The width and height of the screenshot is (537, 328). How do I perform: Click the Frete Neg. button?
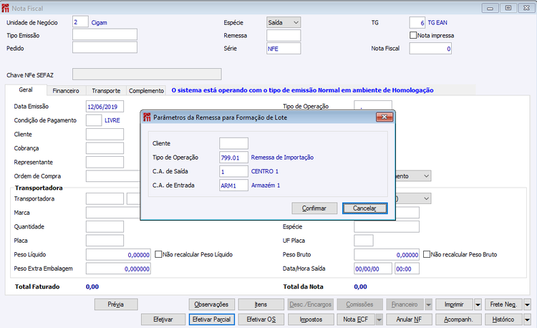504,304
